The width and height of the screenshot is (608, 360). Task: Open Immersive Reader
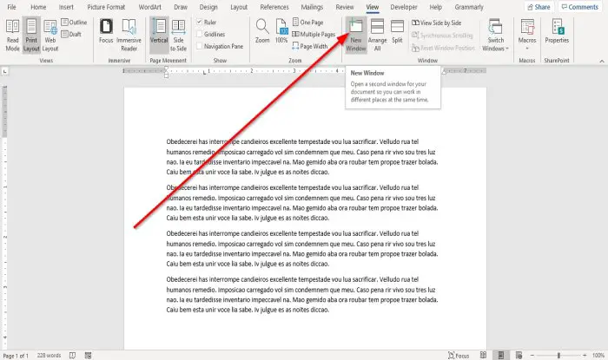(129, 36)
